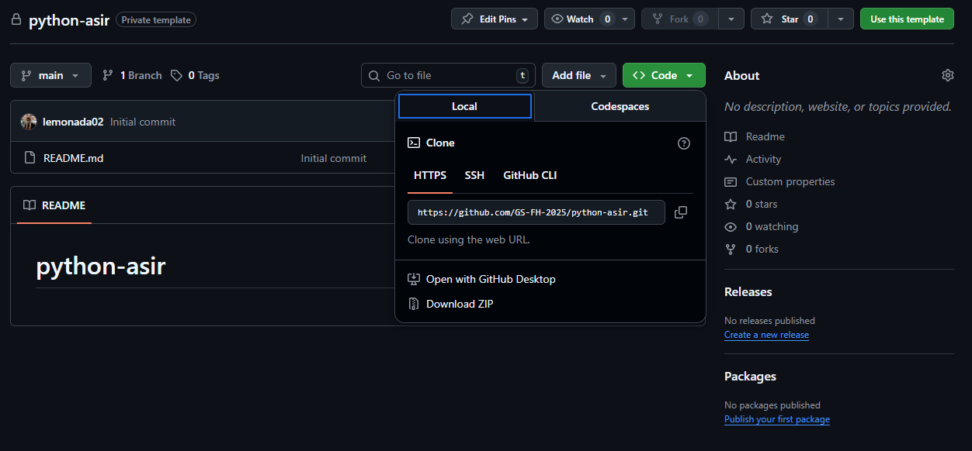Open the main branch selector
The image size is (972, 451).
point(50,75)
